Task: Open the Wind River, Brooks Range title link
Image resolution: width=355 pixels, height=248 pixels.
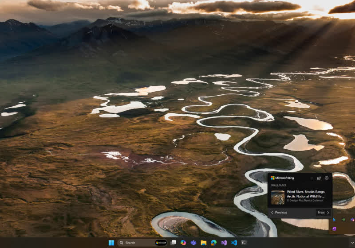Action: click(x=306, y=194)
